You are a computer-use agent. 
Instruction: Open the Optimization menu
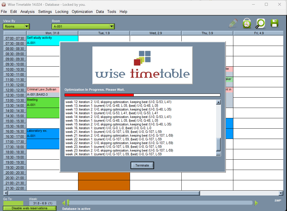tap(82, 12)
